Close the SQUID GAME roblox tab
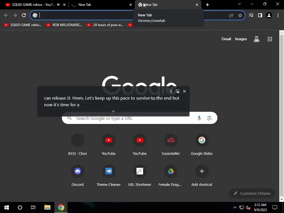This screenshot has width=284, height=213. [x=64, y=5]
